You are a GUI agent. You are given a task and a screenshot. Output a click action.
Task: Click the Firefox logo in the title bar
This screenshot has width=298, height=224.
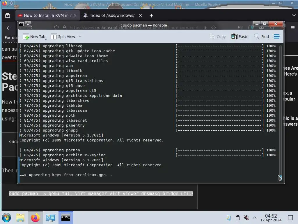coord(4,3)
